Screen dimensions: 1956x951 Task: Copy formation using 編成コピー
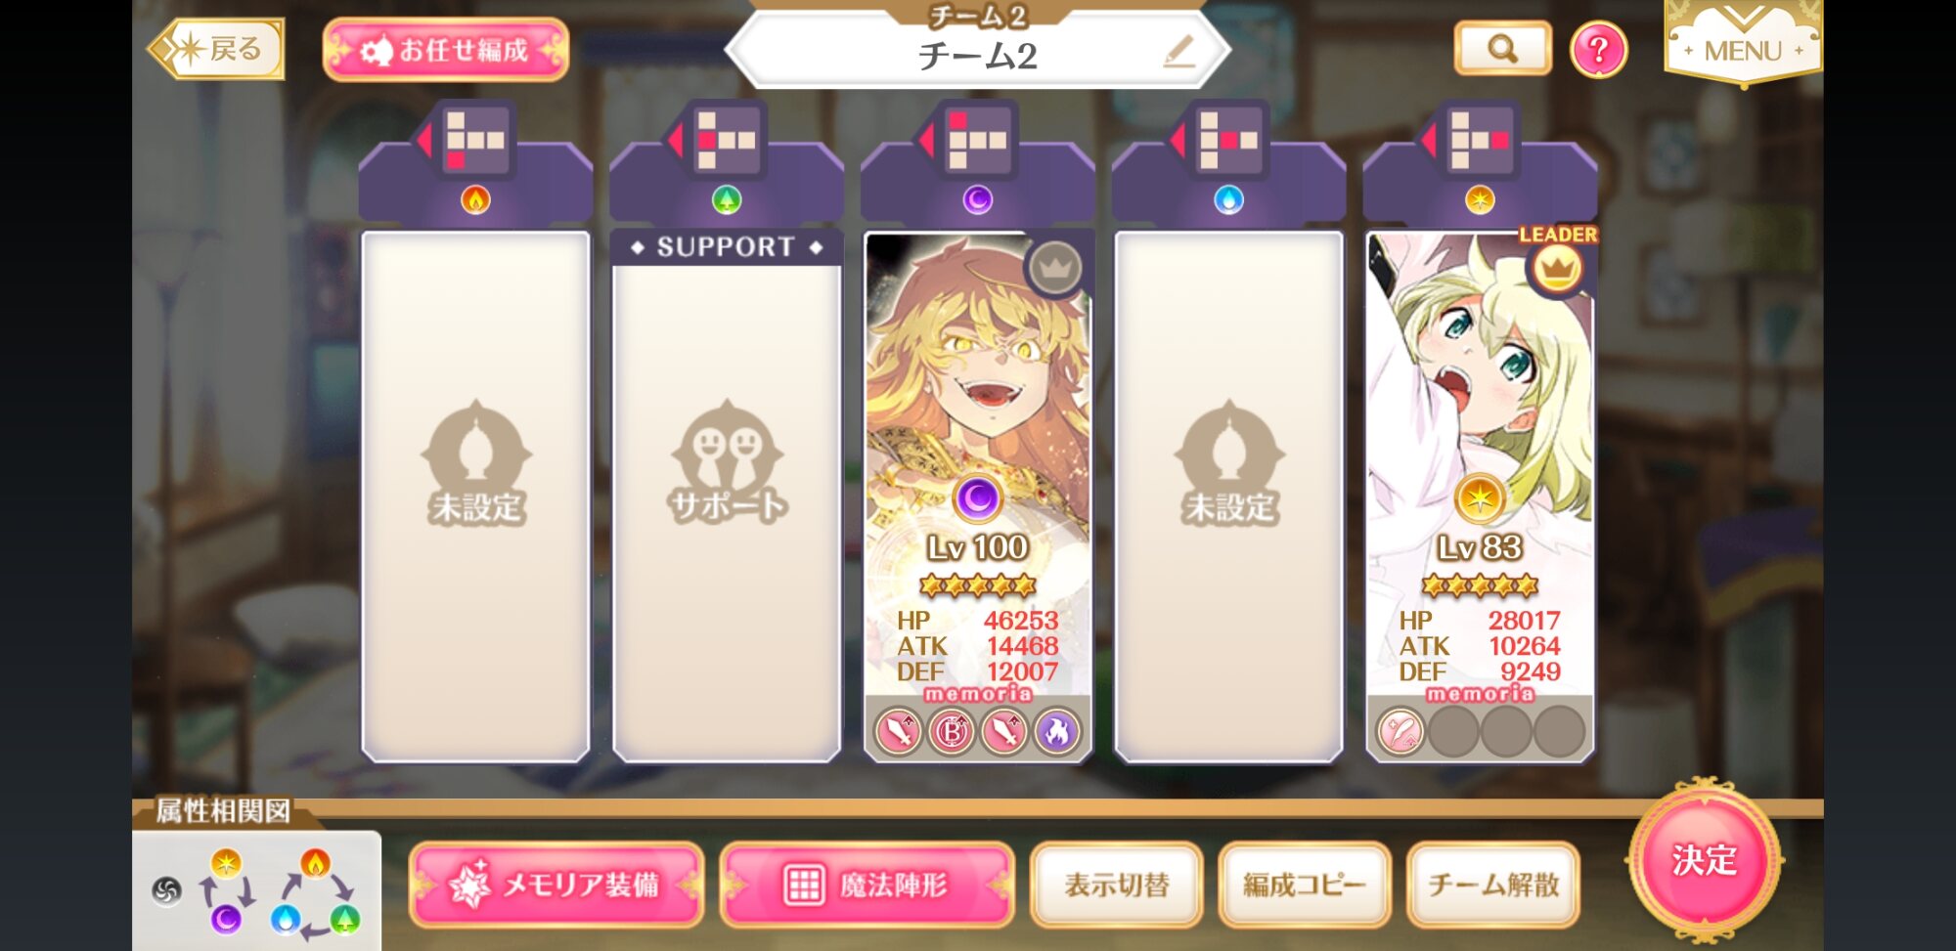tap(1304, 885)
